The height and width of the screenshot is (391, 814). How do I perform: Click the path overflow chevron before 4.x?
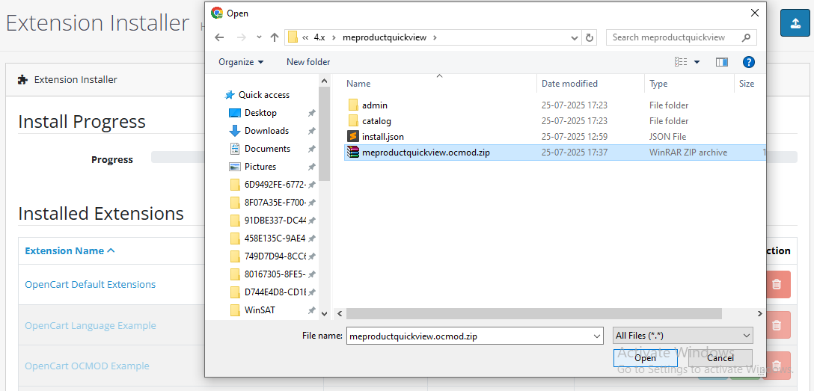[306, 37]
